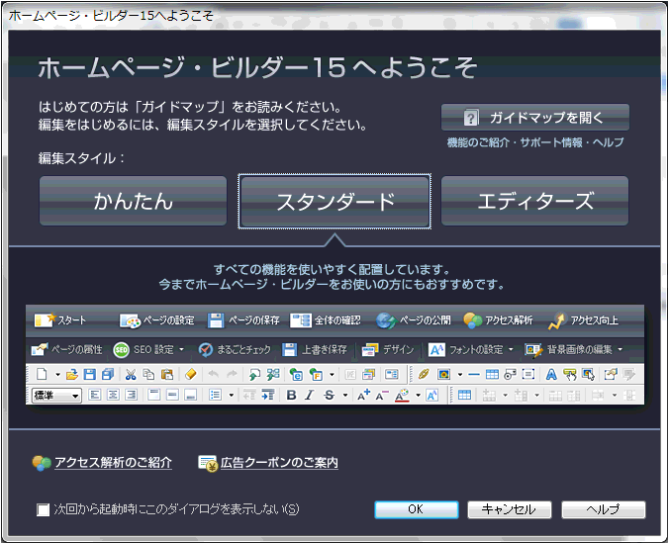The width and height of the screenshot is (669, 544).
Task: Click the Firefox preview icon
Action: click(x=316, y=374)
